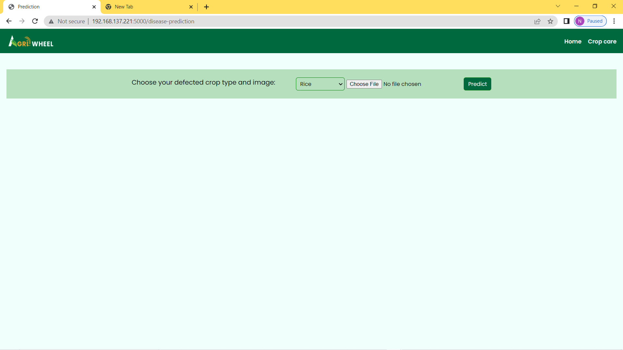
Task: Open Chrome three-dot menu
Action: (x=614, y=21)
